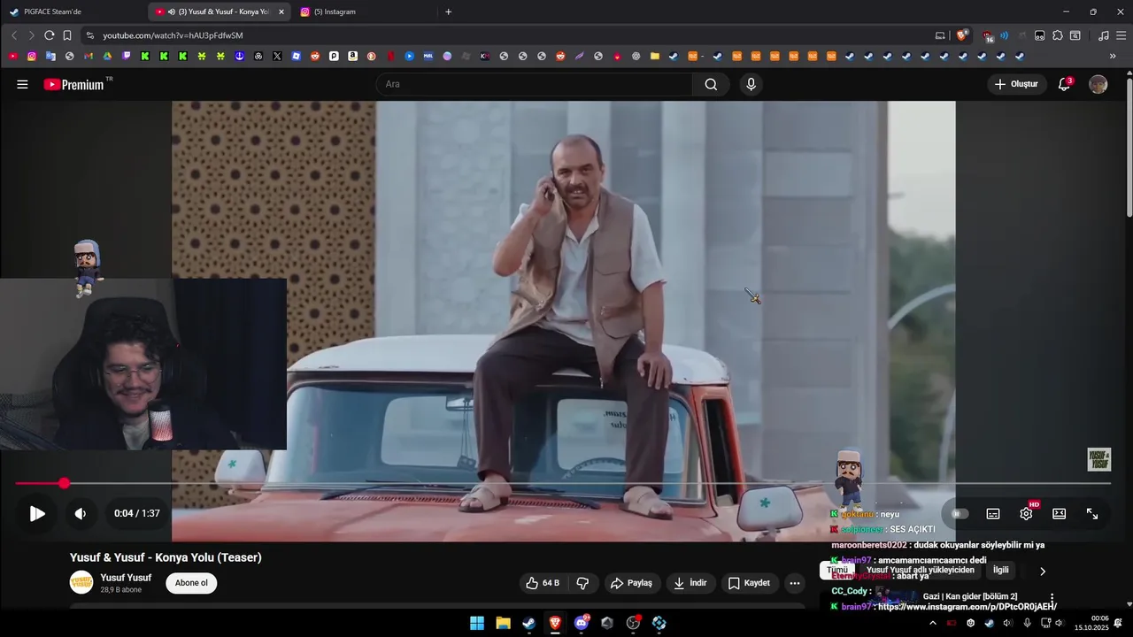Open X (Twitter) bookmark
The image size is (1133, 637).
tap(277, 56)
